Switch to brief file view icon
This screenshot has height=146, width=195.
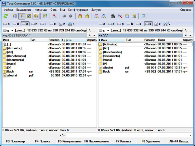point(15,16)
